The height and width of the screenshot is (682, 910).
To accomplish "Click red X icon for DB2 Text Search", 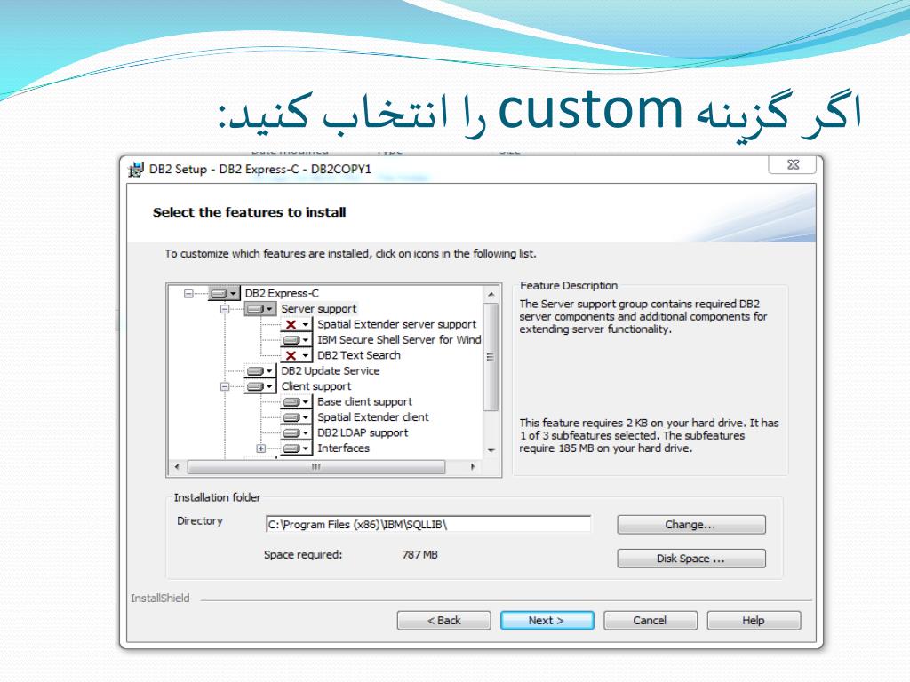I will (296, 355).
